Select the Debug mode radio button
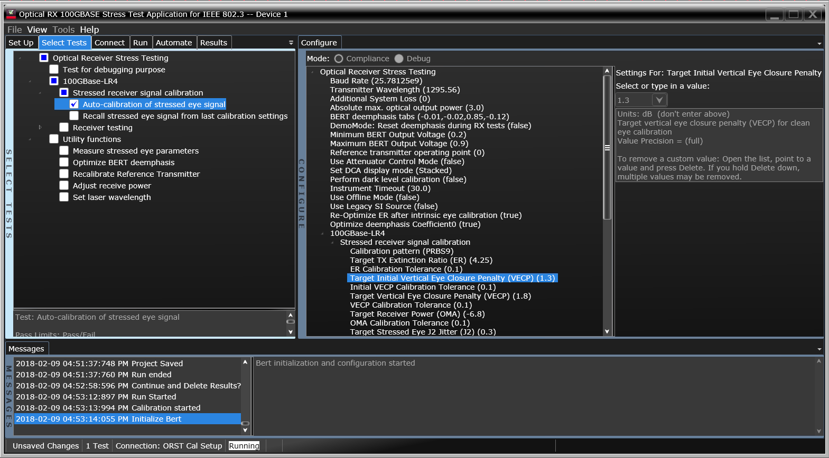 399,59
